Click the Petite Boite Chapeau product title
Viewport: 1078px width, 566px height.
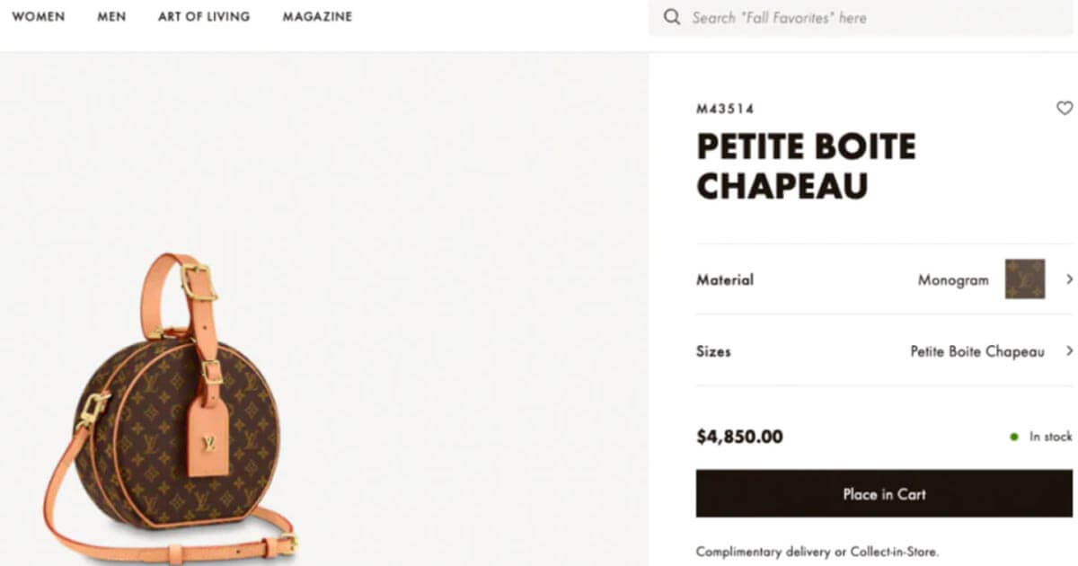click(805, 166)
